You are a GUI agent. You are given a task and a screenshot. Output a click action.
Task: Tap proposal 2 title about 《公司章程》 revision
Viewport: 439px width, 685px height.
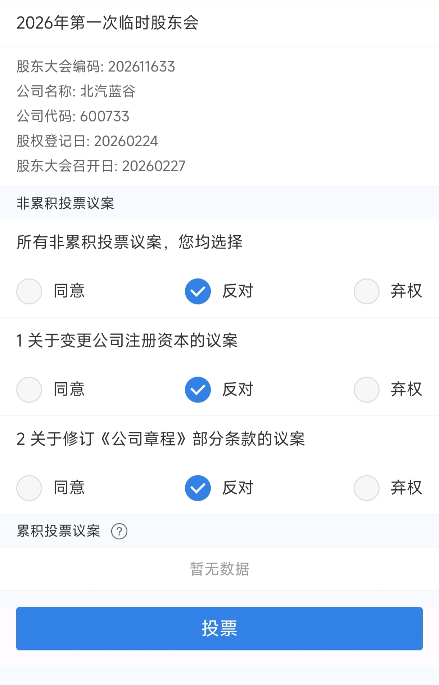160,439
